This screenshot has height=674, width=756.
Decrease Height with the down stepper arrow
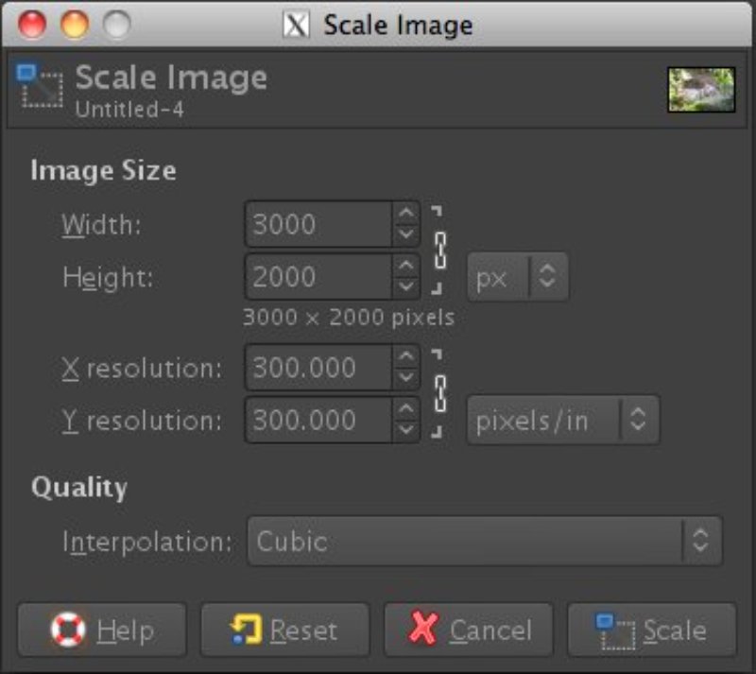point(406,287)
